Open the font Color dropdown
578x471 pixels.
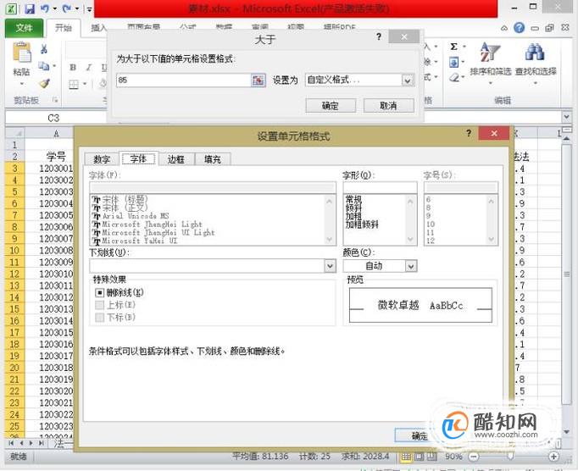411,266
